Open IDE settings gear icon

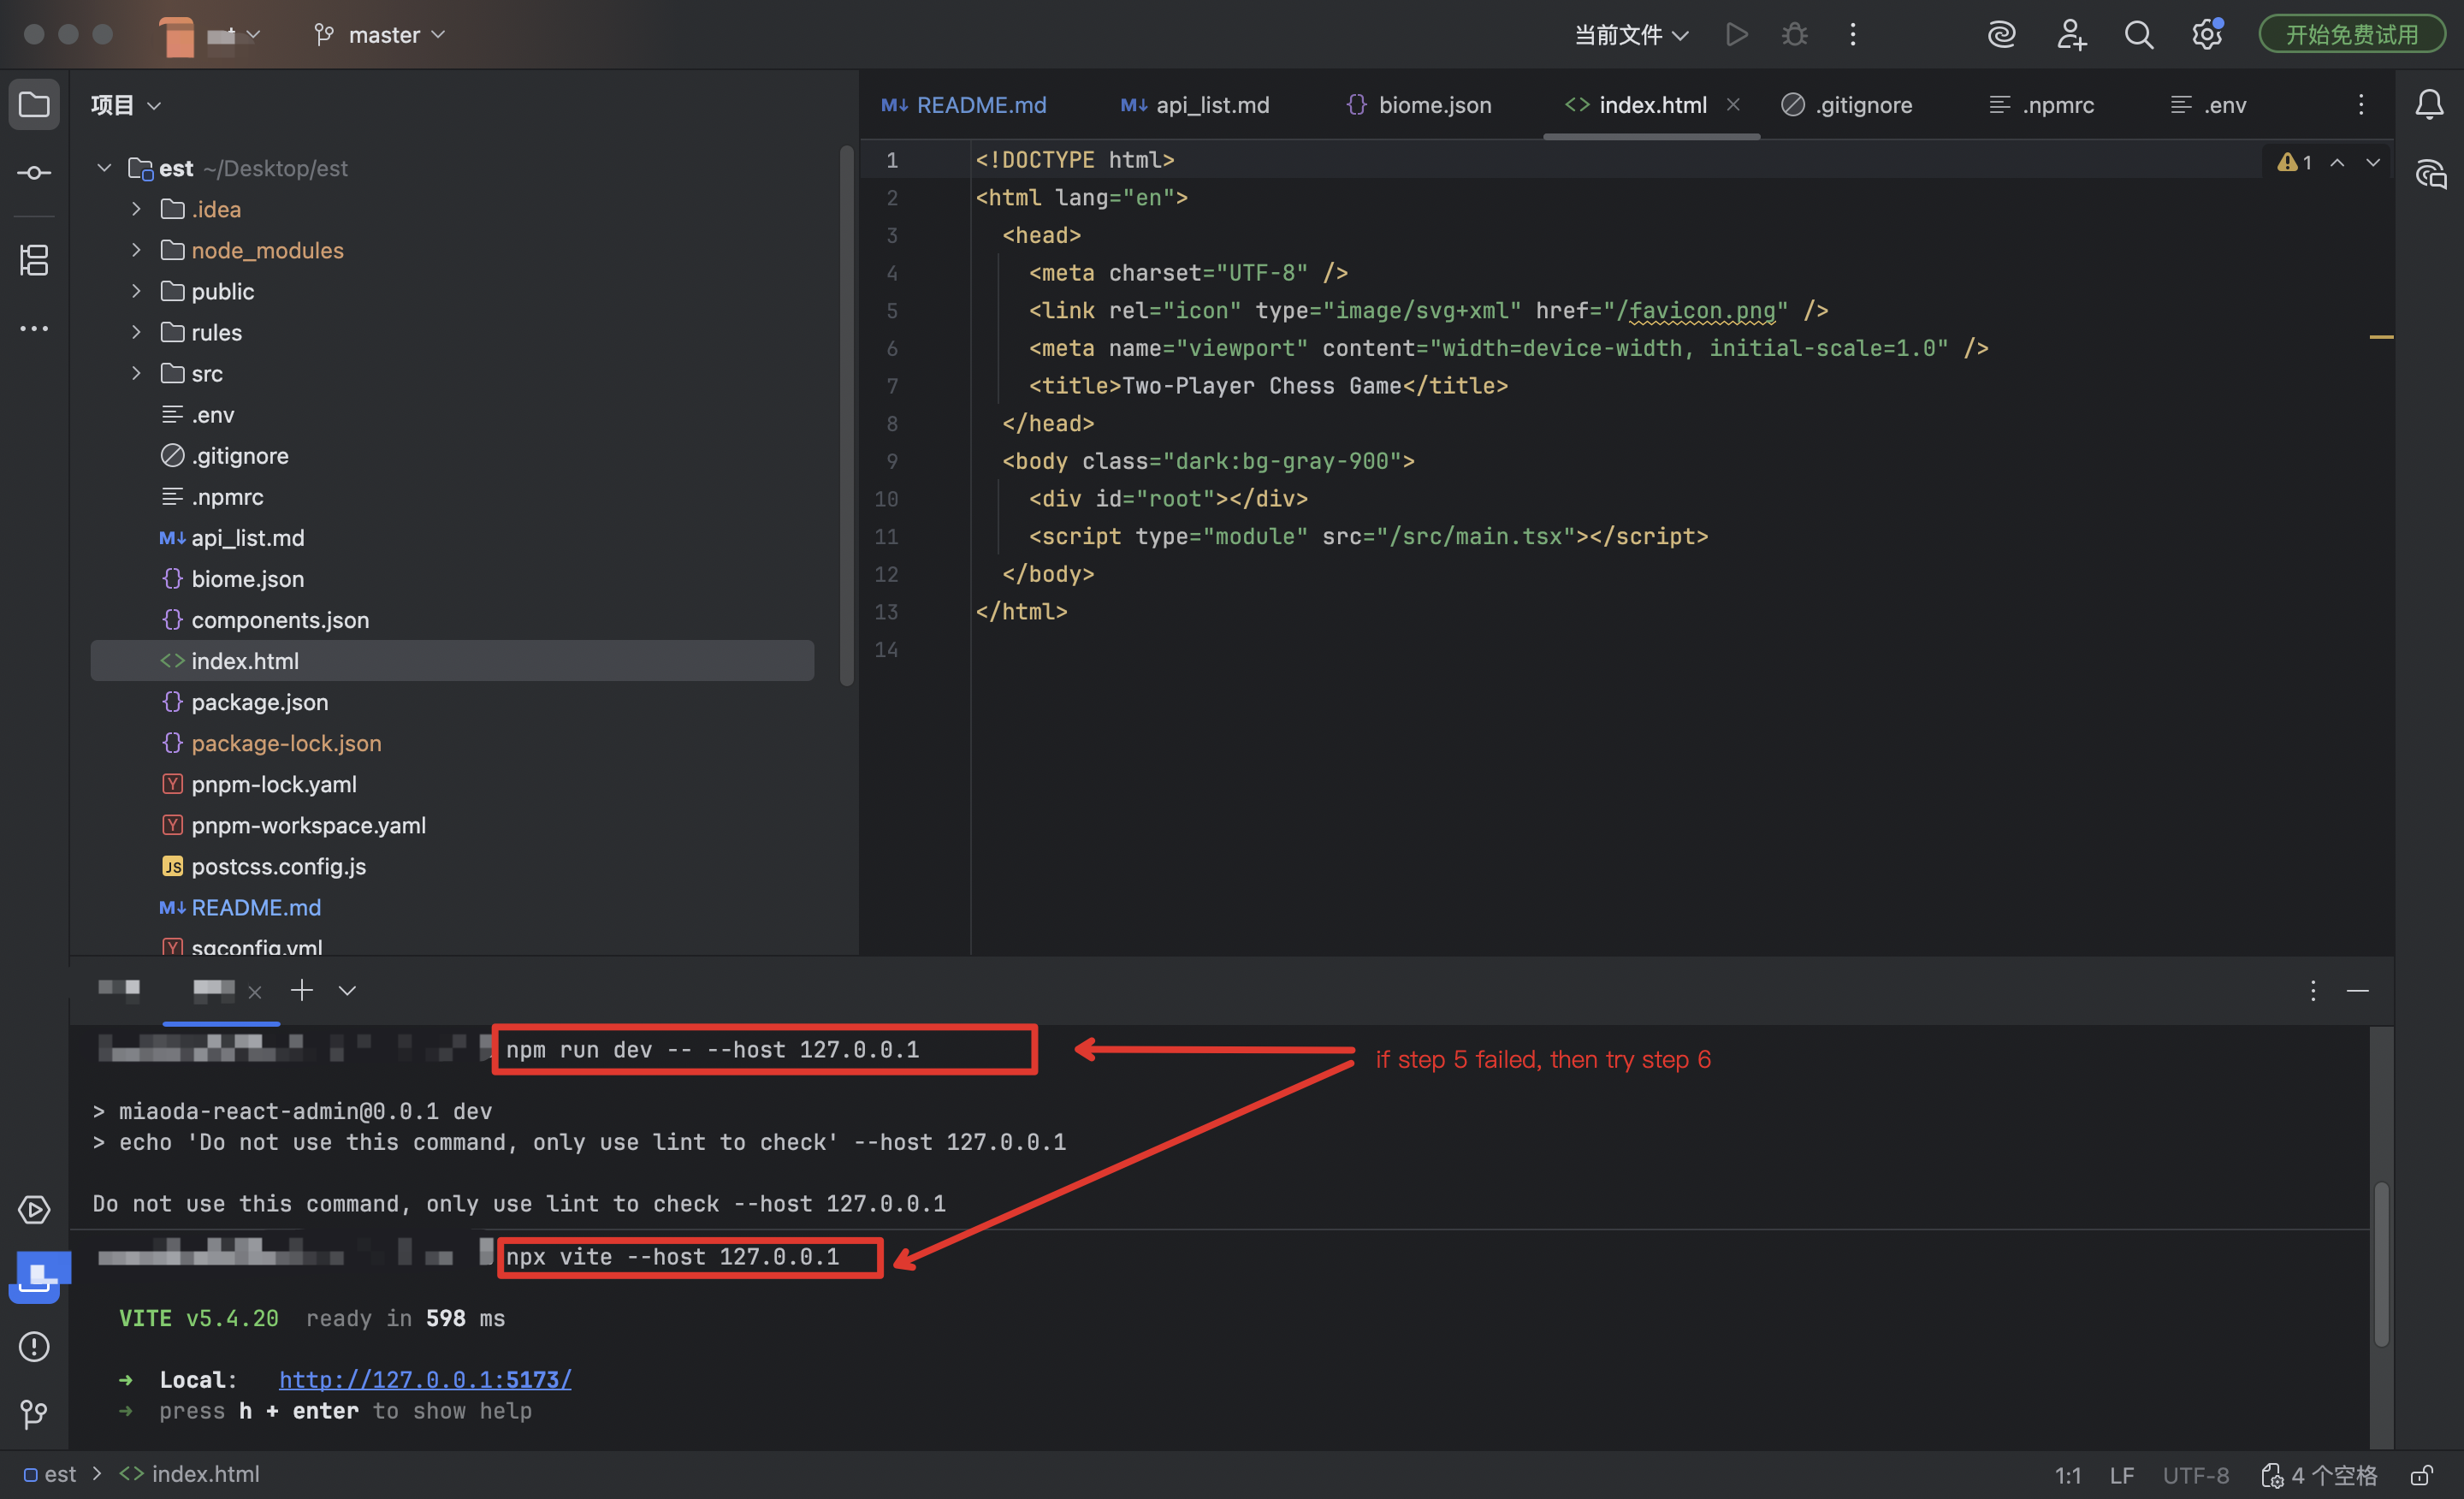click(2206, 35)
